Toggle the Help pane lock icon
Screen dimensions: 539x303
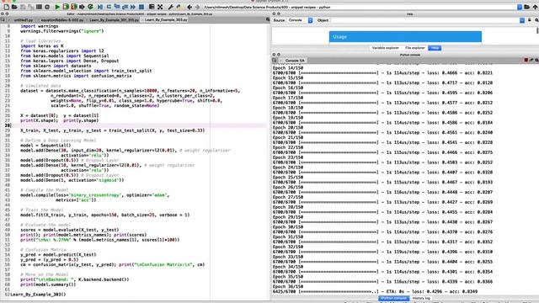pos(530,20)
